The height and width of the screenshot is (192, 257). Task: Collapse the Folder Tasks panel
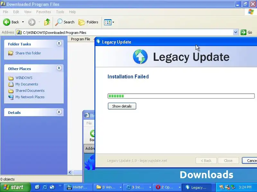pyautogui.click(x=59, y=43)
